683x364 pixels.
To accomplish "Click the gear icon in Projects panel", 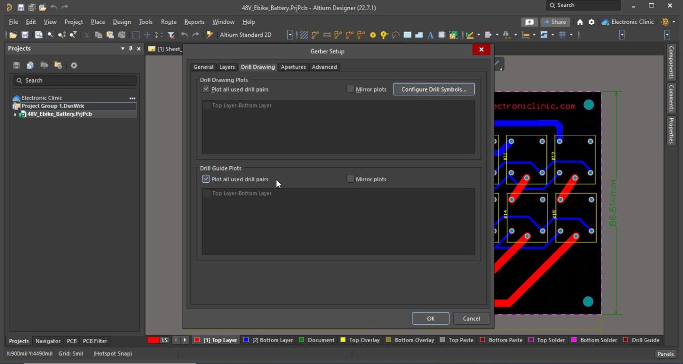I will [x=74, y=66].
